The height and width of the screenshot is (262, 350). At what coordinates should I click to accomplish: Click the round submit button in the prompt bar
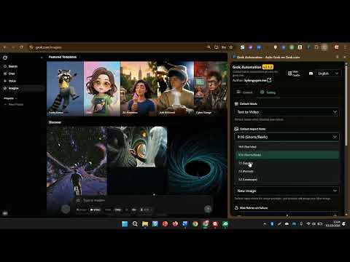coord(208,209)
